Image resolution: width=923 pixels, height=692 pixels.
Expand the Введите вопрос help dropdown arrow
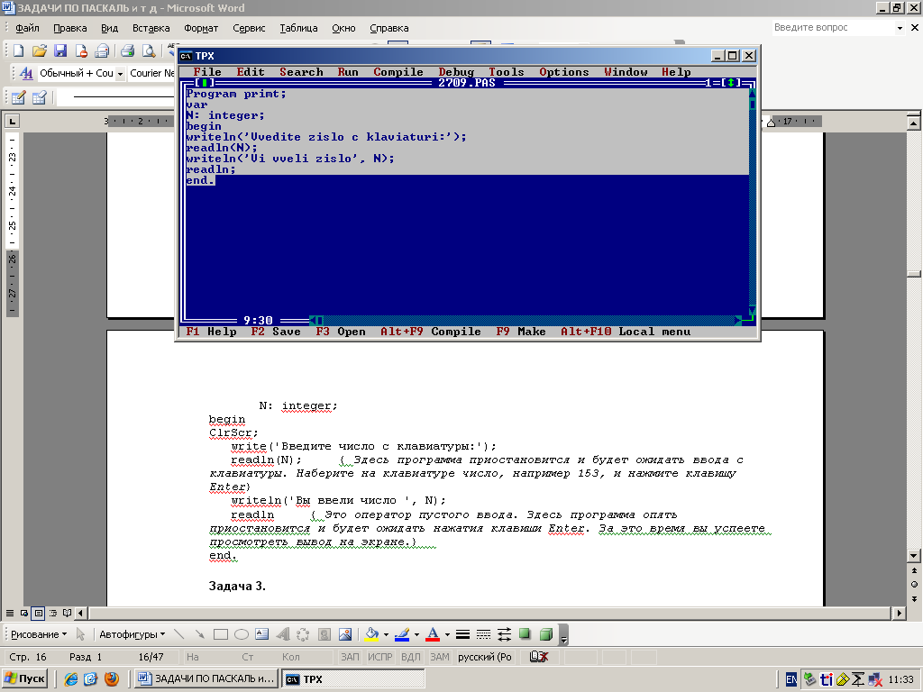pyautogui.click(x=900, y=28)
